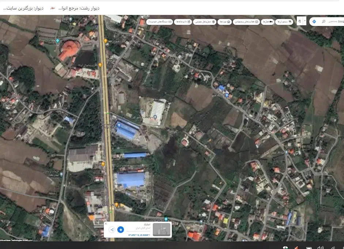Open the small dropdown arrow beside search box
The height and width of the screenshot is (249, 344).
(x=305, y=22)
